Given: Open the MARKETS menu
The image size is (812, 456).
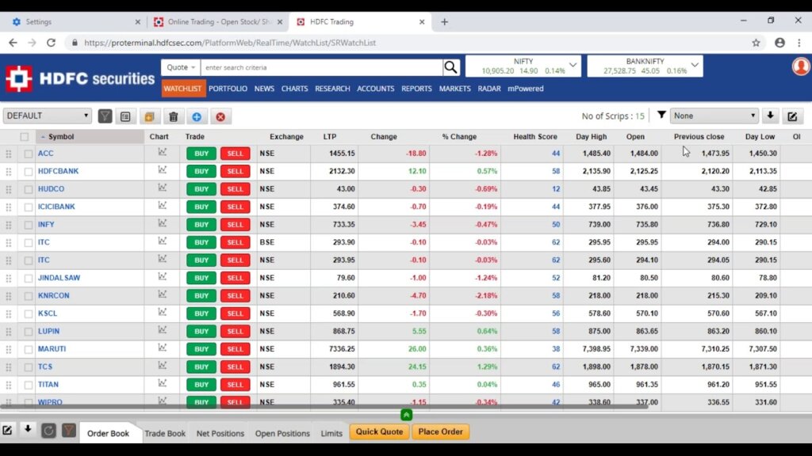Looking at the screenshot, I should coord(454,89).
